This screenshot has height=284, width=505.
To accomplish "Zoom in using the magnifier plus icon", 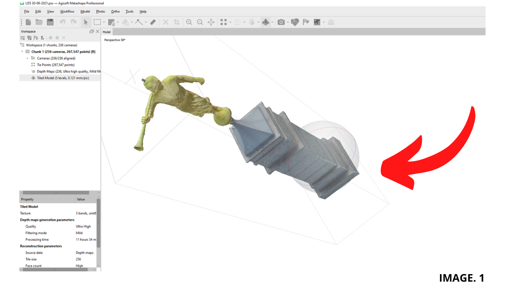I will point(189,22).
